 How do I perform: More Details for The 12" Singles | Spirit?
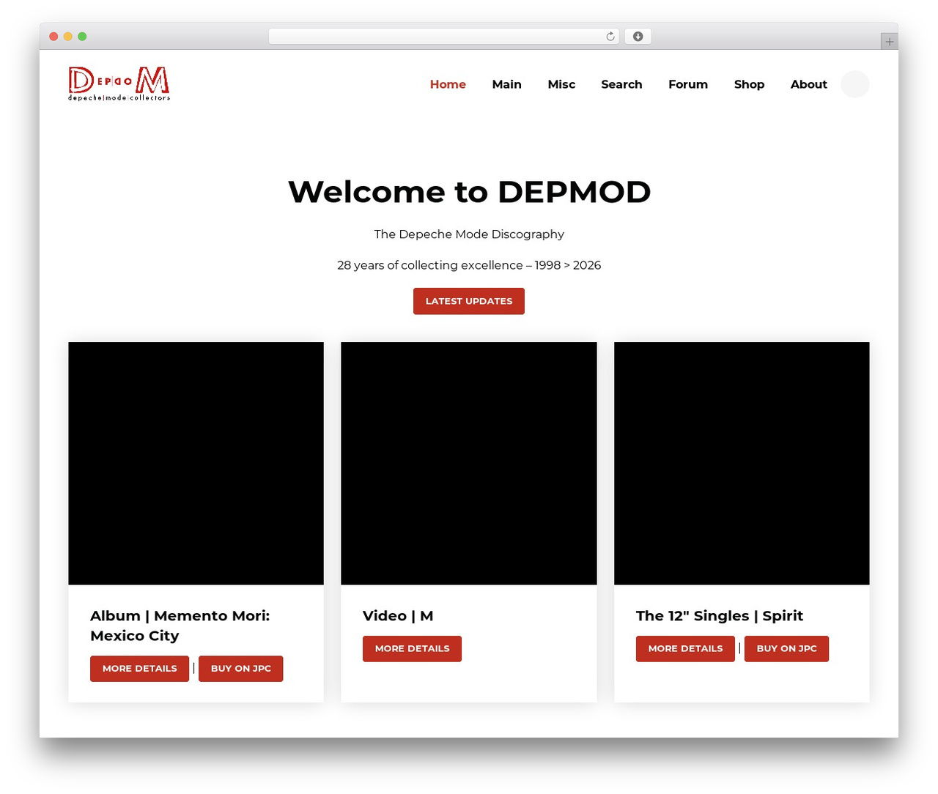685,649
